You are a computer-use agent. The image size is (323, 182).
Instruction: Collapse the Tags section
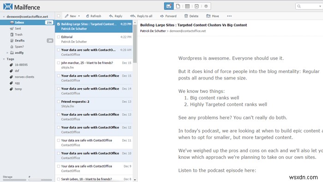coord(4,59)
